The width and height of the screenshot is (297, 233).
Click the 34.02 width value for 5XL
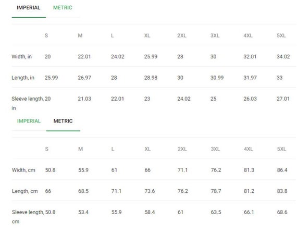pyautogui.click(x=283, y=57)
